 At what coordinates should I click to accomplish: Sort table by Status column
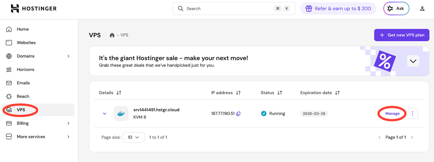[x=280, y=93]
